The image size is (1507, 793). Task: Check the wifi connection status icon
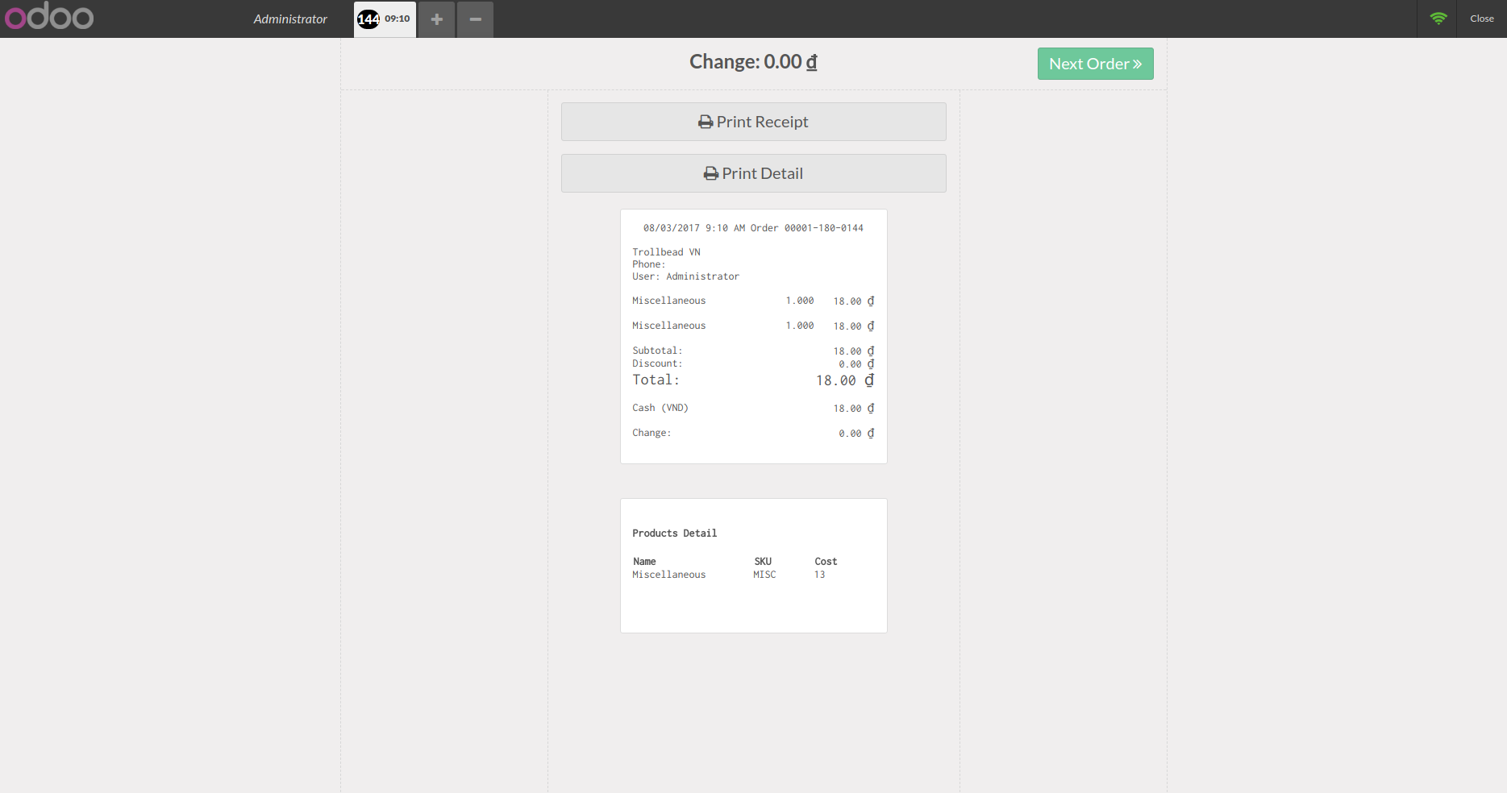tap(1438, 19)
